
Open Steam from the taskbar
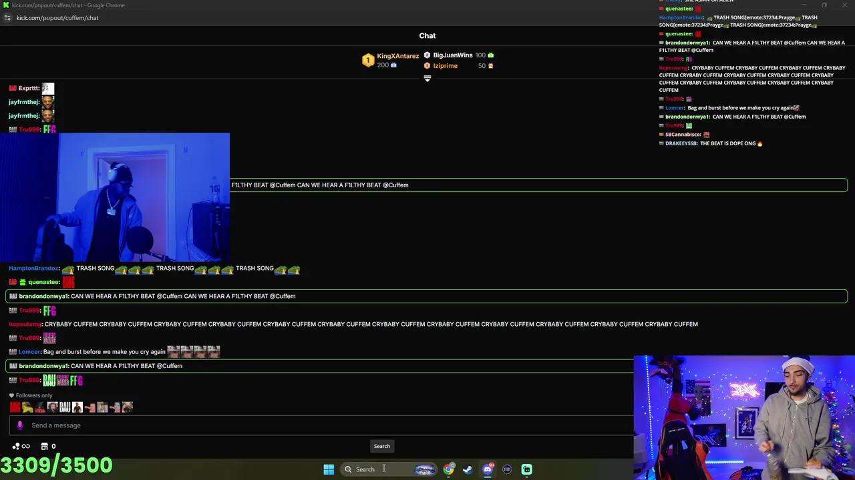pyautogui.click(x=468, y=469)
